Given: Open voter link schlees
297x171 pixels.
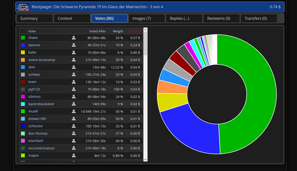Looking at the screenshot, I should pos(34,74).
